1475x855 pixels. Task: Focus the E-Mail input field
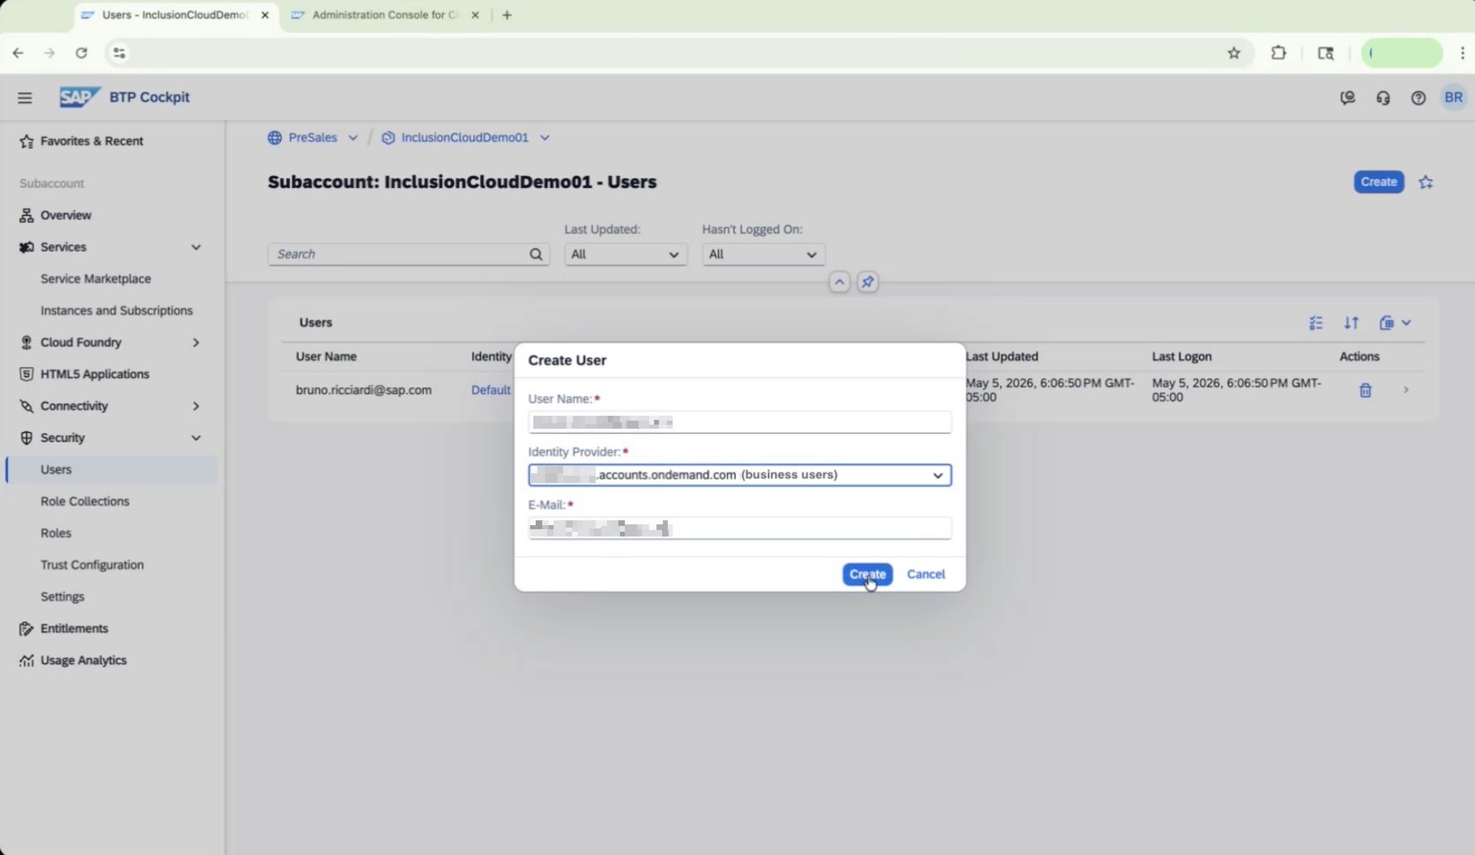click(740, 529)
